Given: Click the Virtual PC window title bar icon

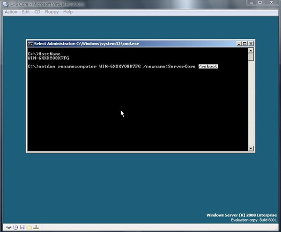Looking at the screenshot, I should point(5,4).
